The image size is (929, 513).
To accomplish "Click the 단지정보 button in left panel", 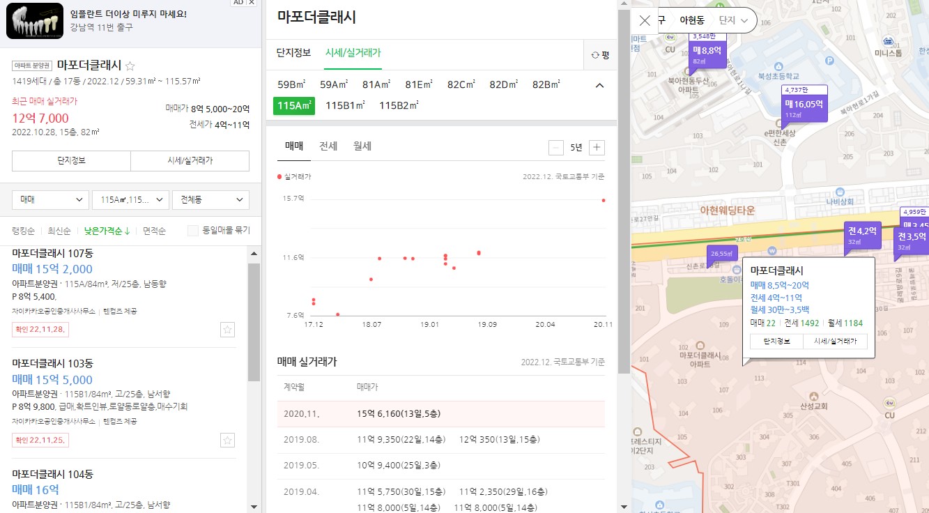I will (x=71, y=160).
